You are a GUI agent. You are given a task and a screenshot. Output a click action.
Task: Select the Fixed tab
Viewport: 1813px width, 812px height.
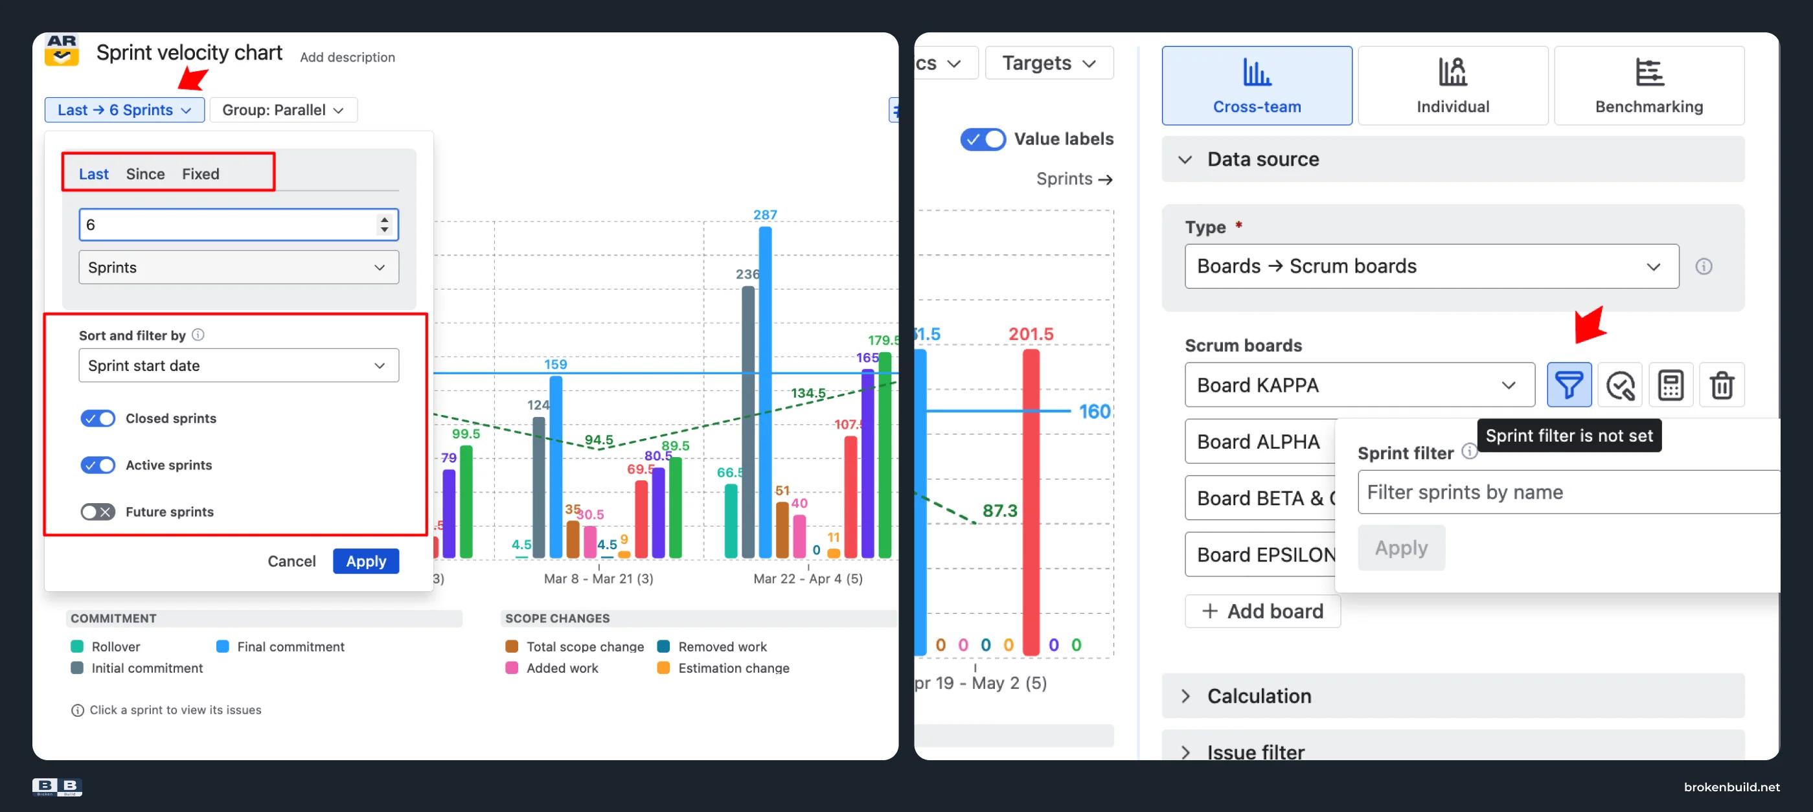(201, 174)
